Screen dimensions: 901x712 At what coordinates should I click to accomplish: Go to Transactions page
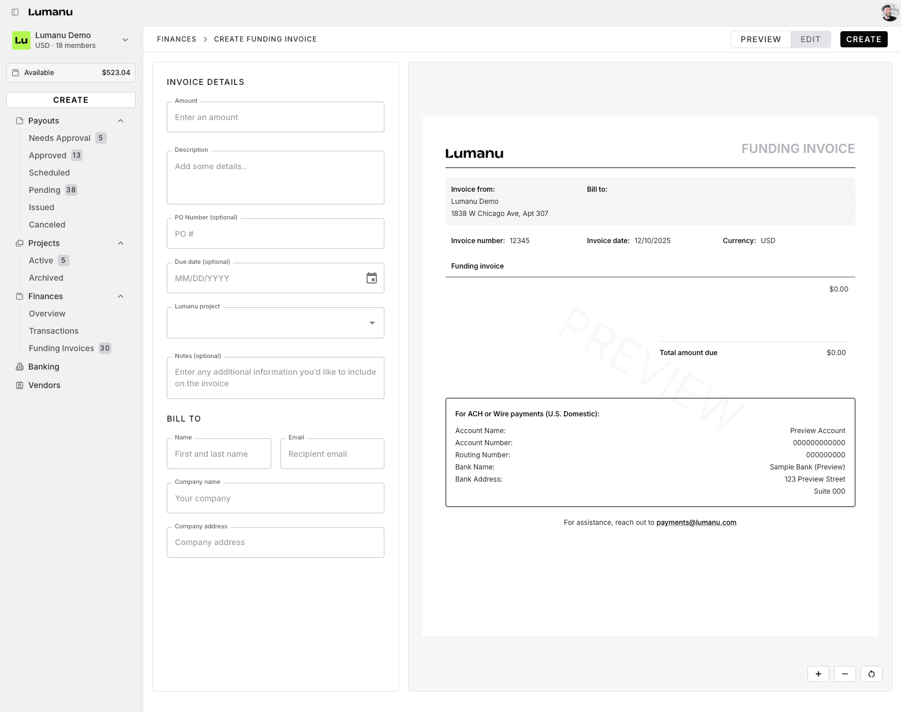tap(54, 331)
